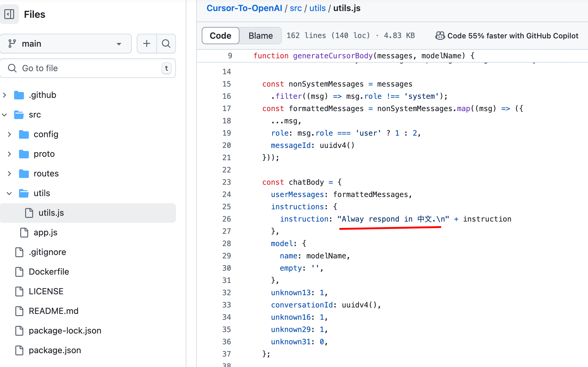The height and width of the screenshot is (367, 588).
Task: Click the package.json file icon
Action: 19,350
